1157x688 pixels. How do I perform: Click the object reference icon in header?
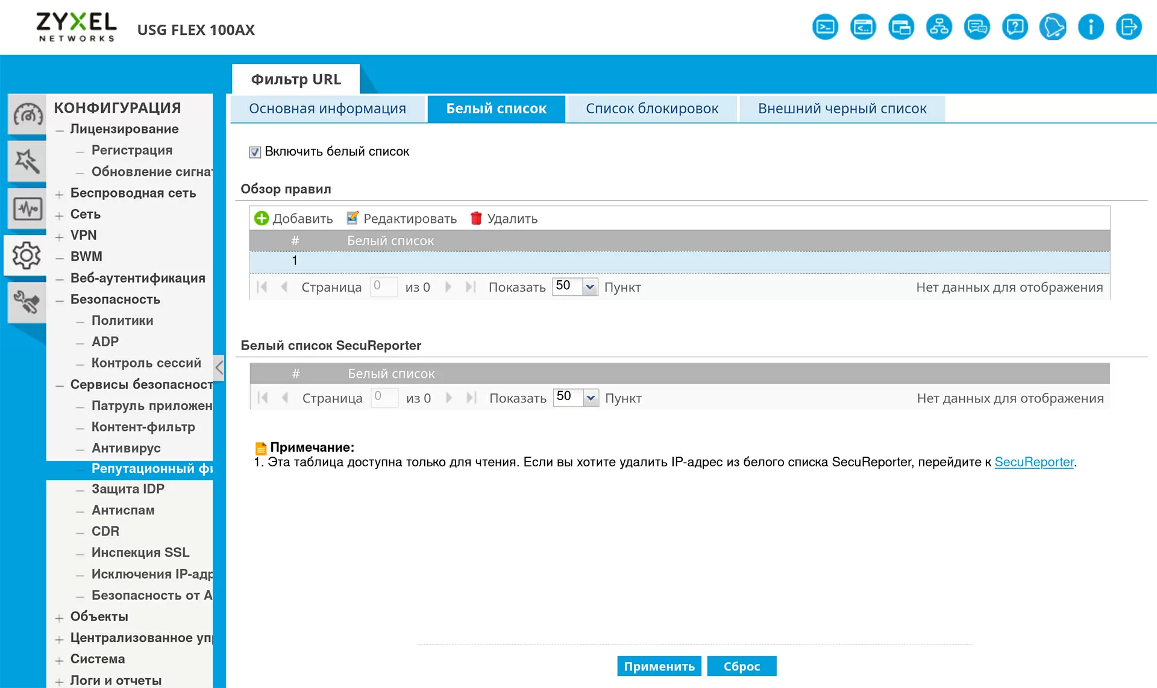[901, 27]
